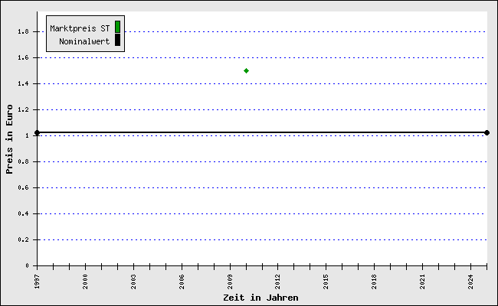Select the Nominalwert legend label
Screen dimensions: 498x306
click(84, 41)
